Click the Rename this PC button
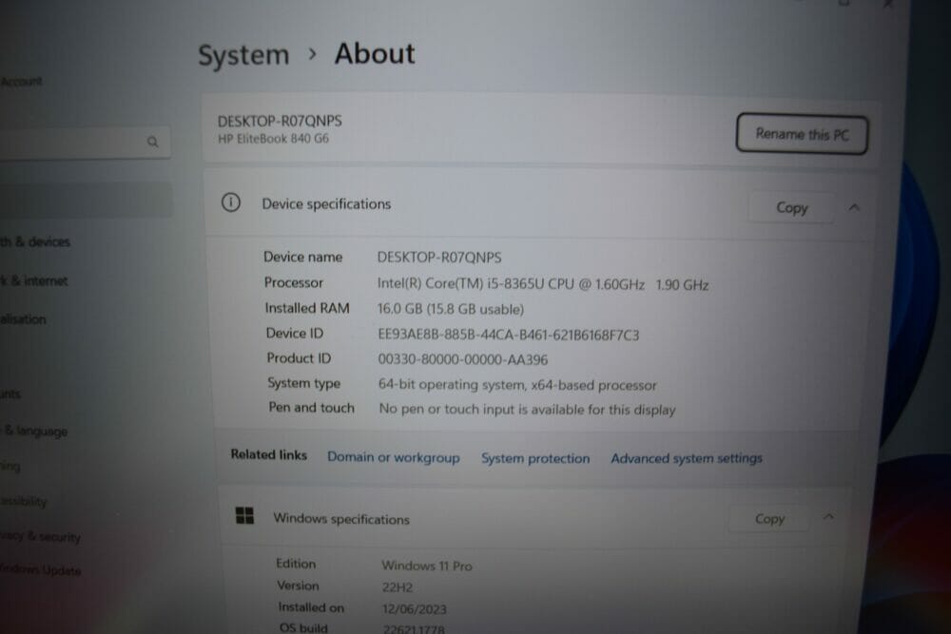This screenshot has width=951, height=634. tap(802, 134)
